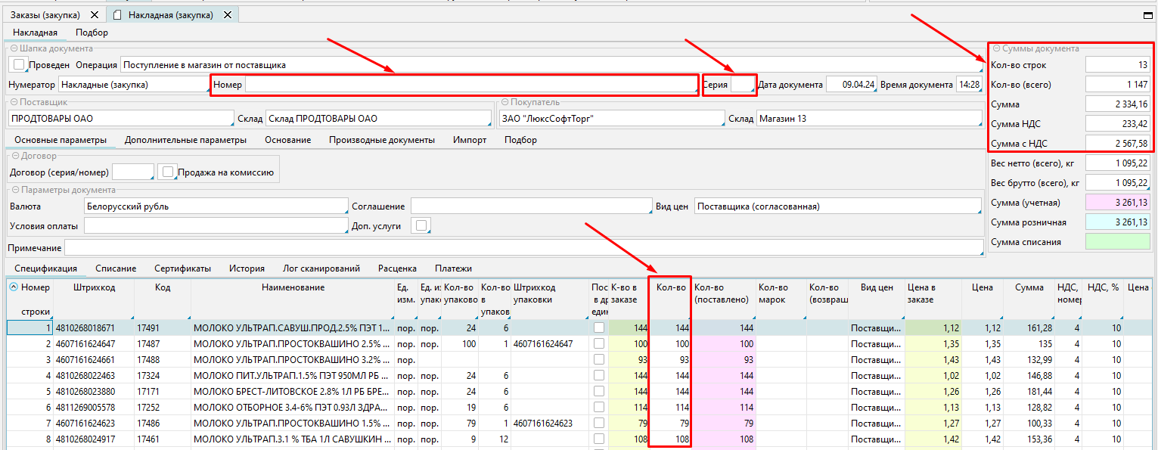This screenshot has width=1158, height=450.
Task: Open the Сертификаты tab
Action: pos(182,268)
